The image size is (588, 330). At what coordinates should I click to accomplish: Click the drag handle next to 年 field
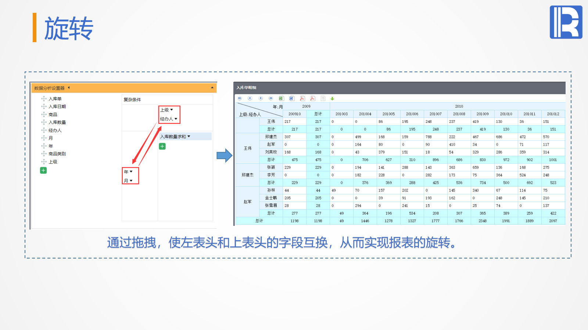44,146
